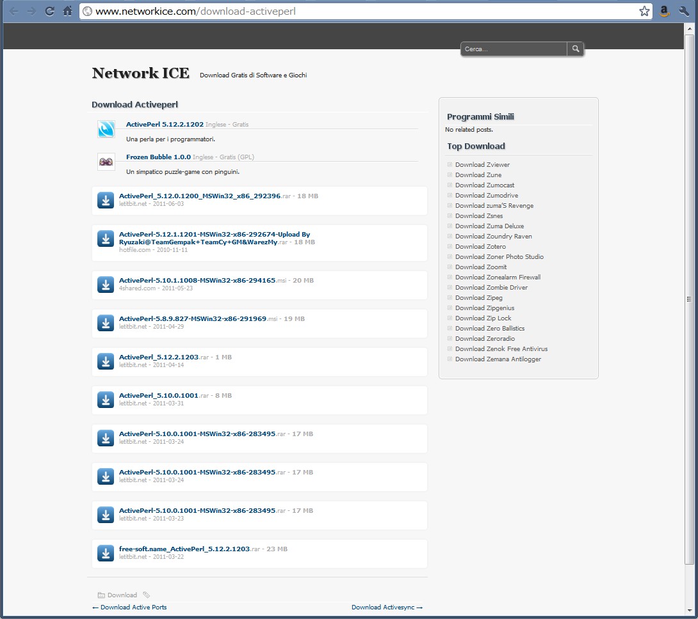Open the ActivePerl 5.12.2.1202 link

(165, 125)
